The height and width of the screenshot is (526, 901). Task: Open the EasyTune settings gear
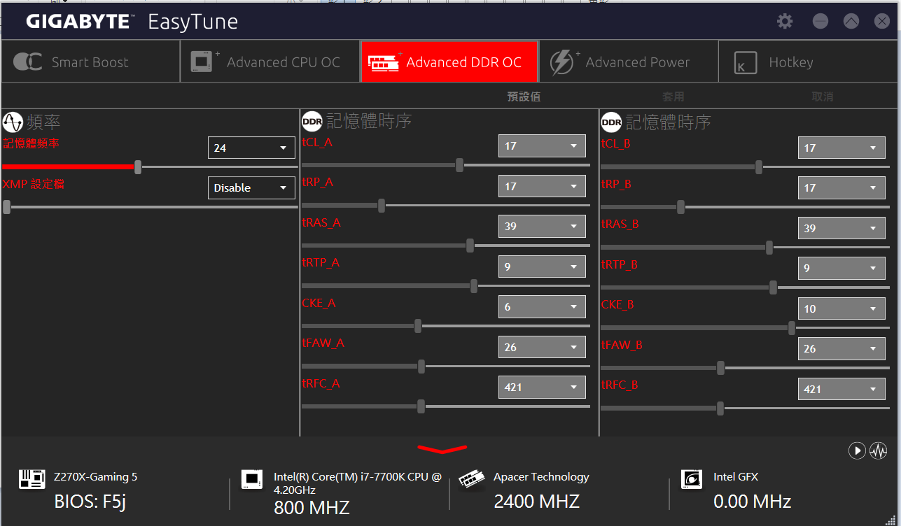click(x=785, y=22)
